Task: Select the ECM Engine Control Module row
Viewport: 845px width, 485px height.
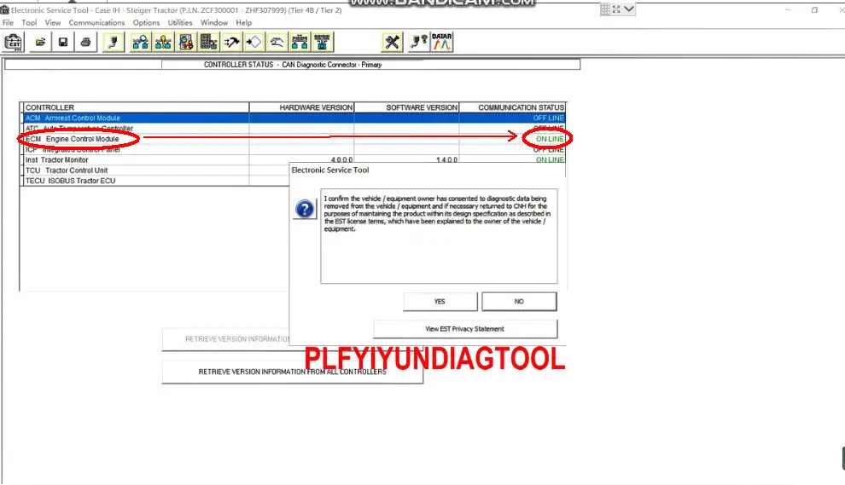Action: tap(294, 139)
